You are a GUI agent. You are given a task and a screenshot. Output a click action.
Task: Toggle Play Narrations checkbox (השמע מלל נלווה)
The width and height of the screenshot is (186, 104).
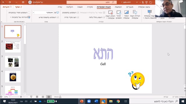click(104, 17)
